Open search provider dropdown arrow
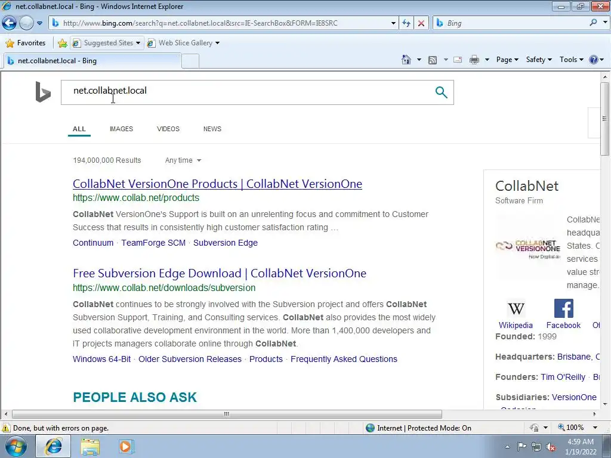611x458 pixels. click(605, 23)
